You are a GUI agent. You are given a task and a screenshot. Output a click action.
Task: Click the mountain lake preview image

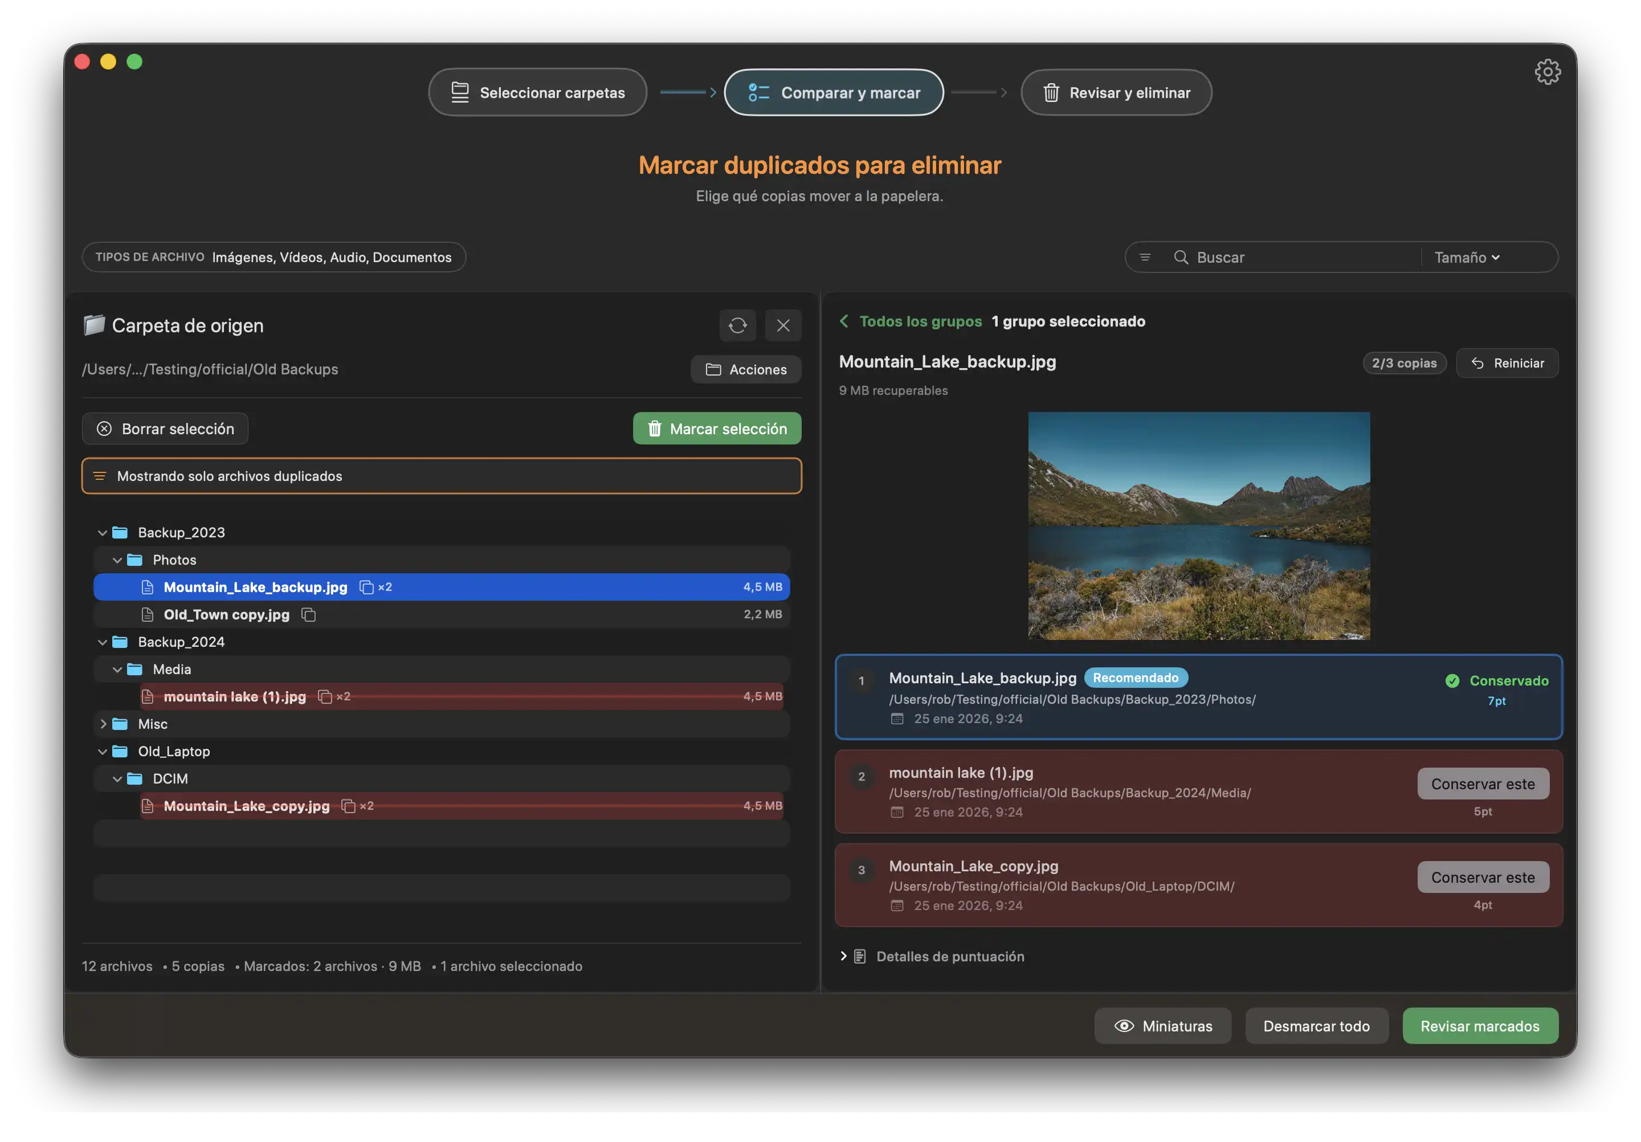tap(1199, 526)
